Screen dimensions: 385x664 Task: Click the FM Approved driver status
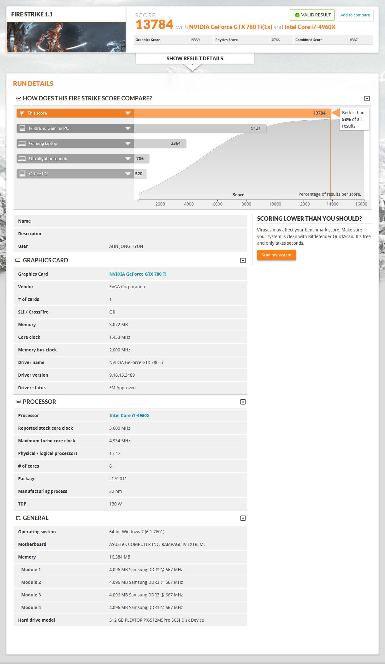122,388
